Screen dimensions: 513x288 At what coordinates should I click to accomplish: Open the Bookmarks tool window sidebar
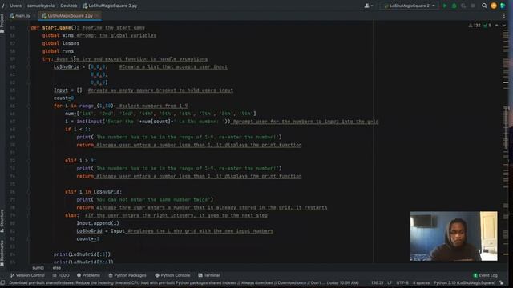[2, 253]
